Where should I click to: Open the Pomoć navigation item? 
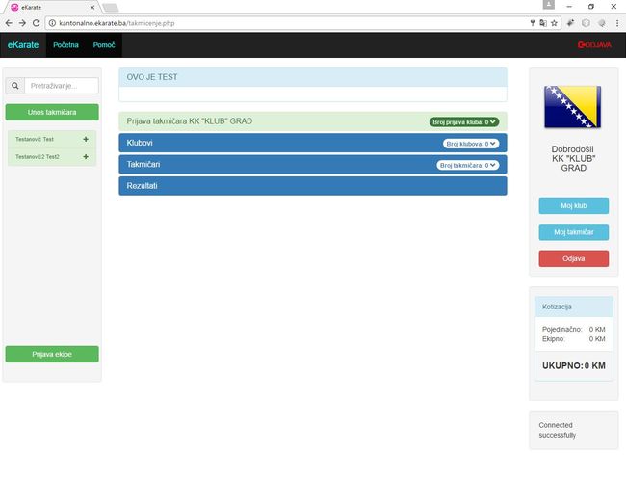tap(104, 45)
